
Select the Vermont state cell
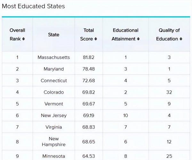click(53, 104)
